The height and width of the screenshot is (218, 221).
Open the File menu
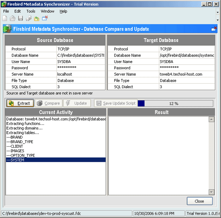pos(6,11)
